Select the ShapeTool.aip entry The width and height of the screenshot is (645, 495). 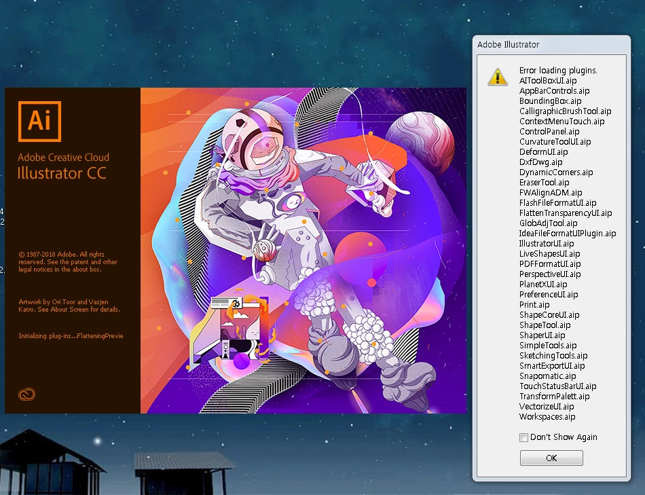tap(545, 325)
